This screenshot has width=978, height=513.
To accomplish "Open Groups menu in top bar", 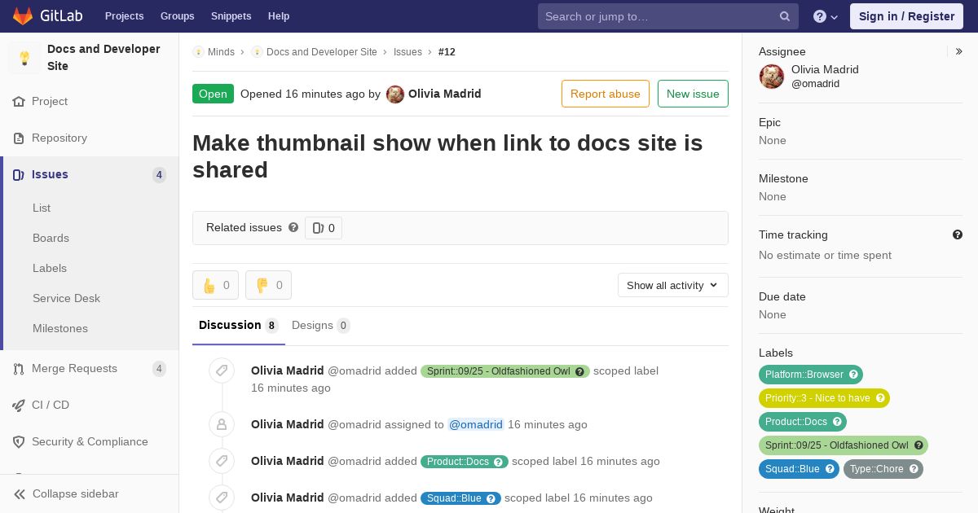I will point(177,16).
